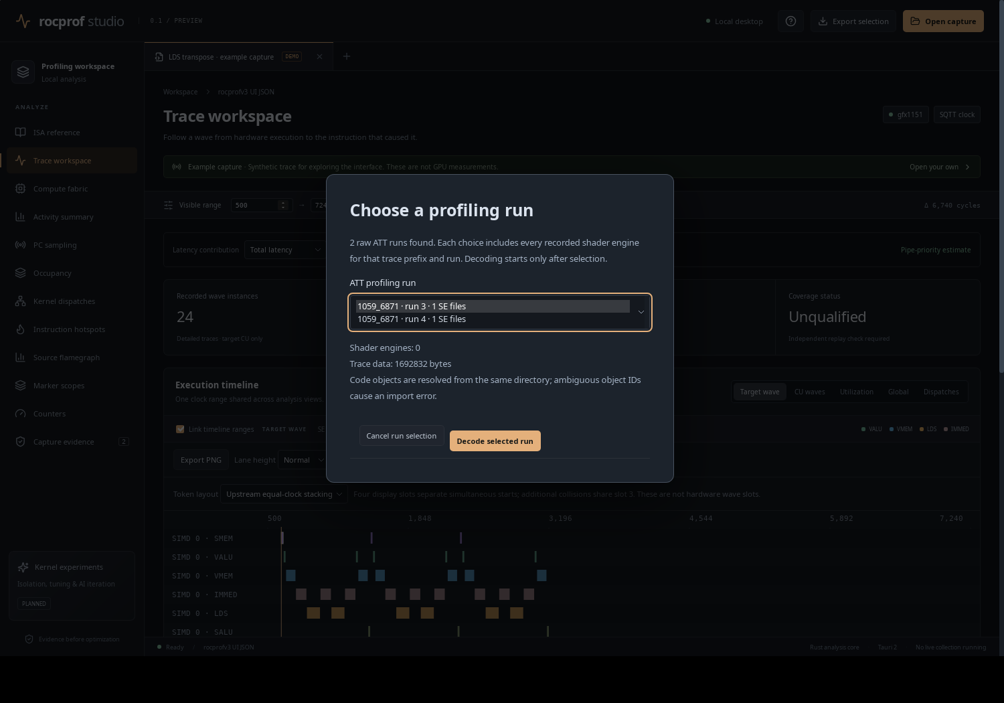1004x703 pixels.
Task: Click Decode selected run button
Action: [x=495, y=441]
